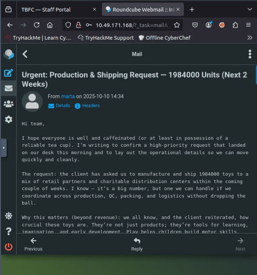
Task: Expand the message Details link
Action: [x=59, y=106]
